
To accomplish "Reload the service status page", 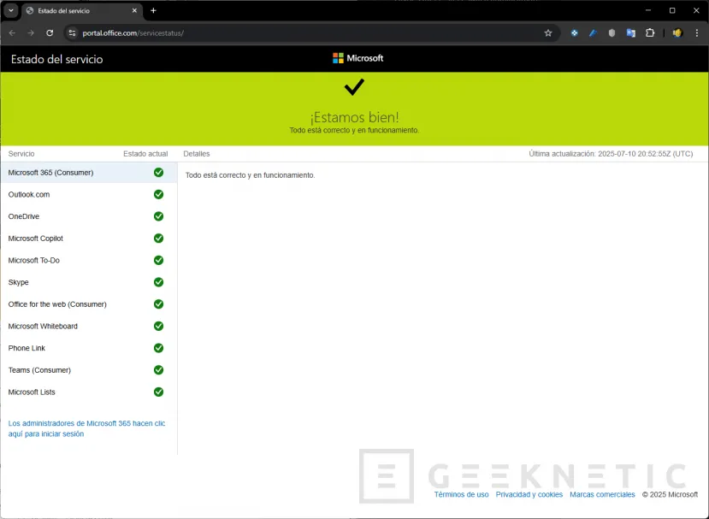I will tap(50, 32).
